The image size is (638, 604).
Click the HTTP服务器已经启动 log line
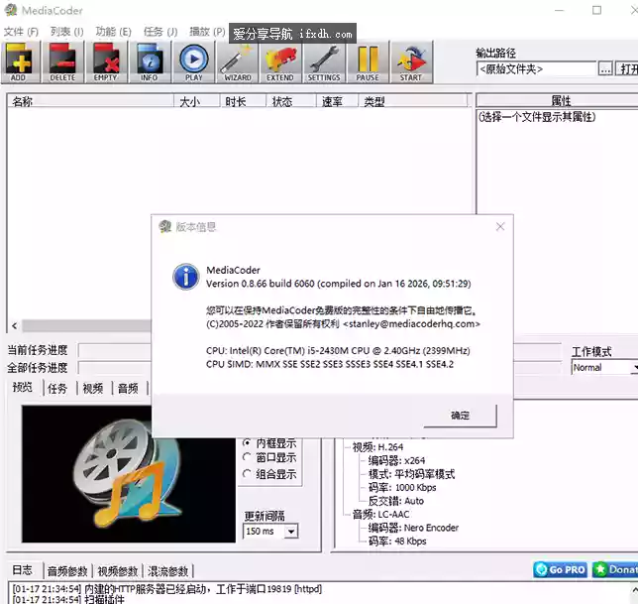click(x=167, y=589)
